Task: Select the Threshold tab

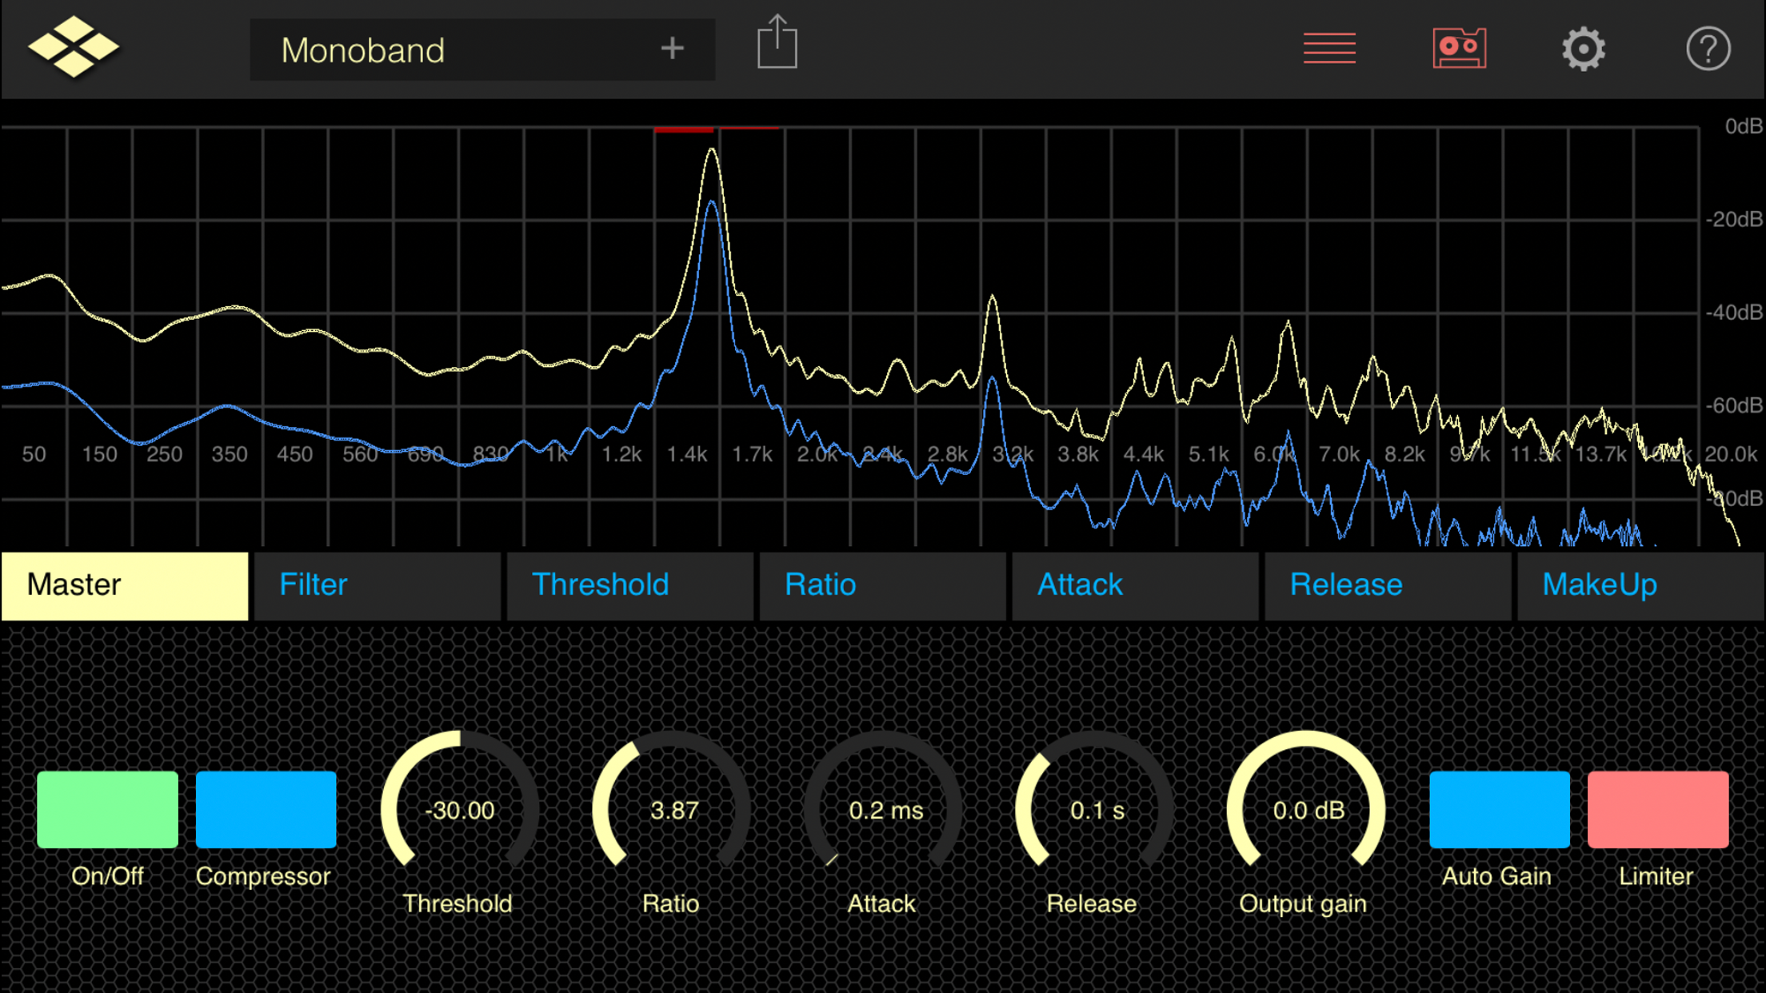Action: pos(629,585)
